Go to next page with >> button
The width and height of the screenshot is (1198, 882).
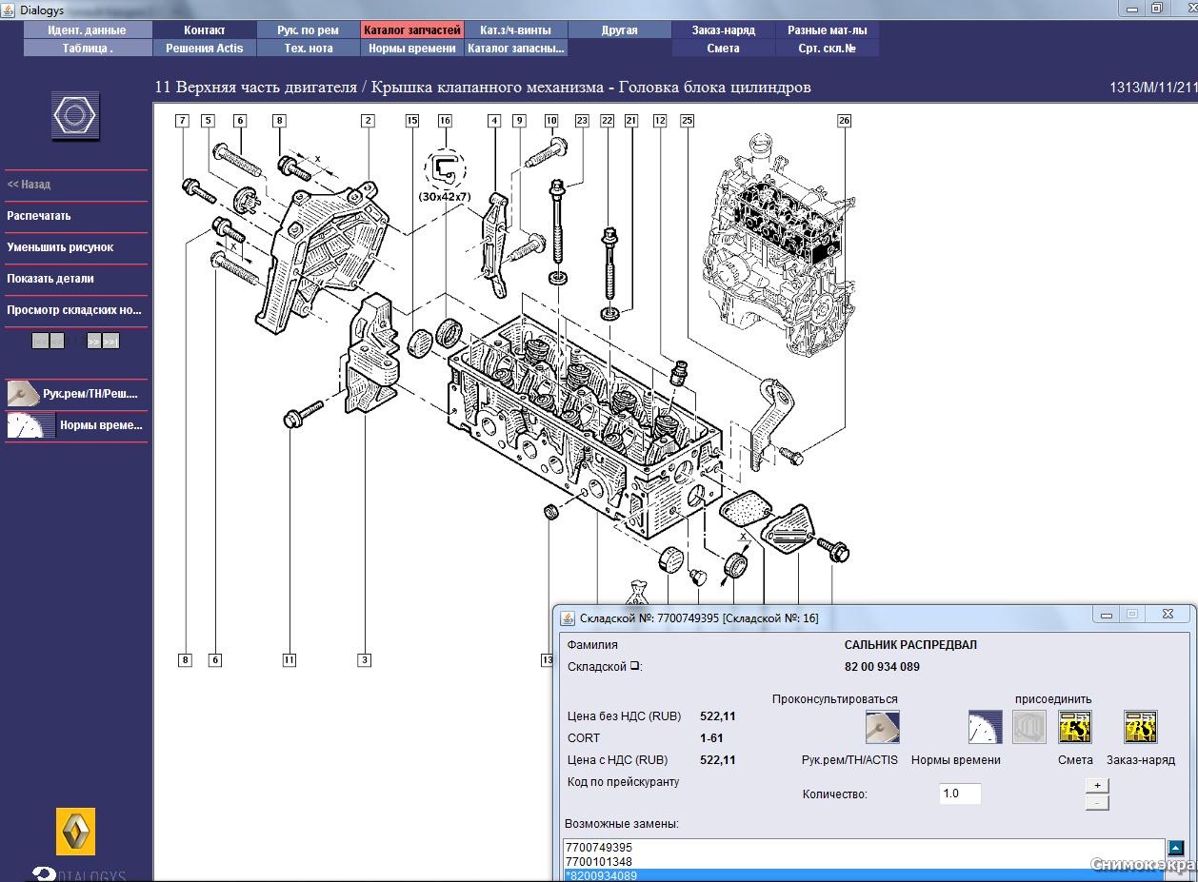[x=93, y=341]
